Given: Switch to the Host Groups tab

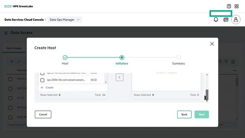Looking at the screenshot, I should [x=14, y=48].
